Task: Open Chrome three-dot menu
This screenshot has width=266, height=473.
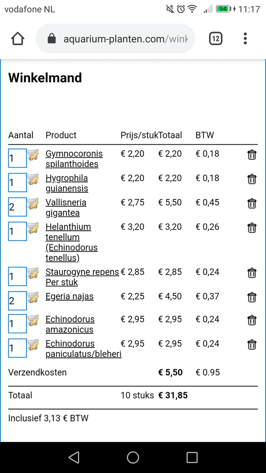Action: click(x=245, y=39)
